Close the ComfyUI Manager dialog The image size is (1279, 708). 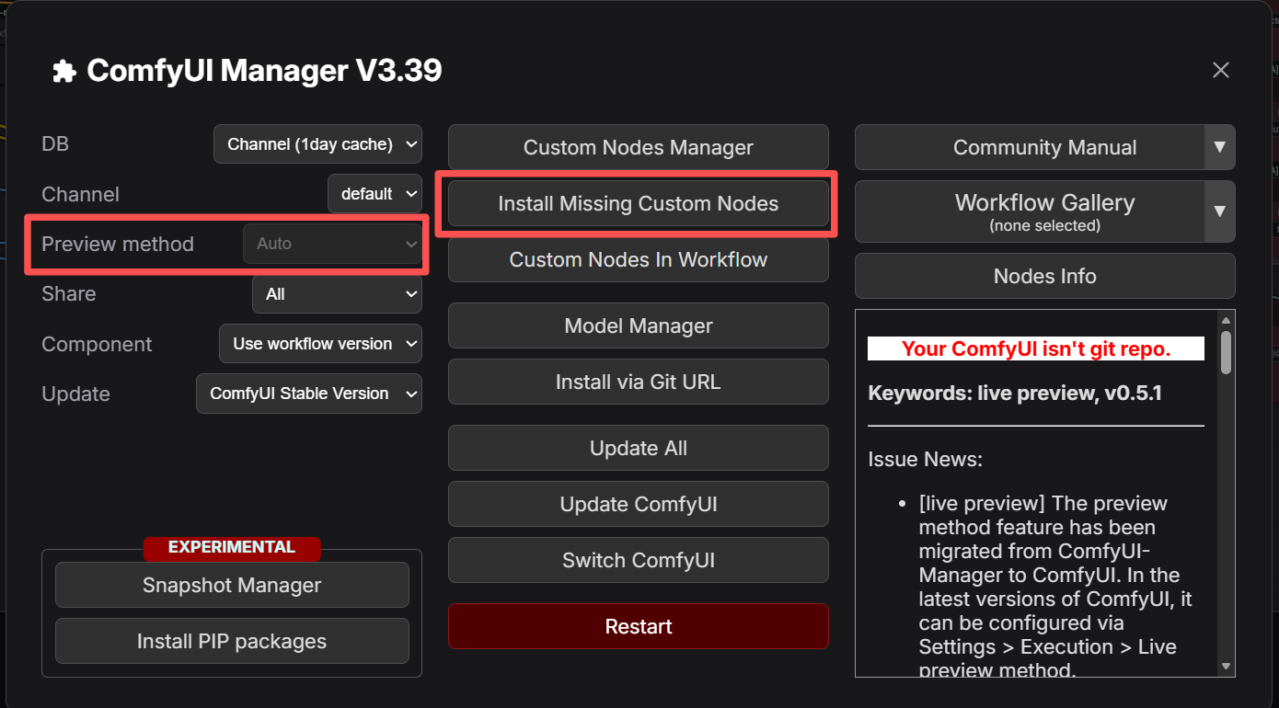pyautogui.click(x=1220, y=70)
